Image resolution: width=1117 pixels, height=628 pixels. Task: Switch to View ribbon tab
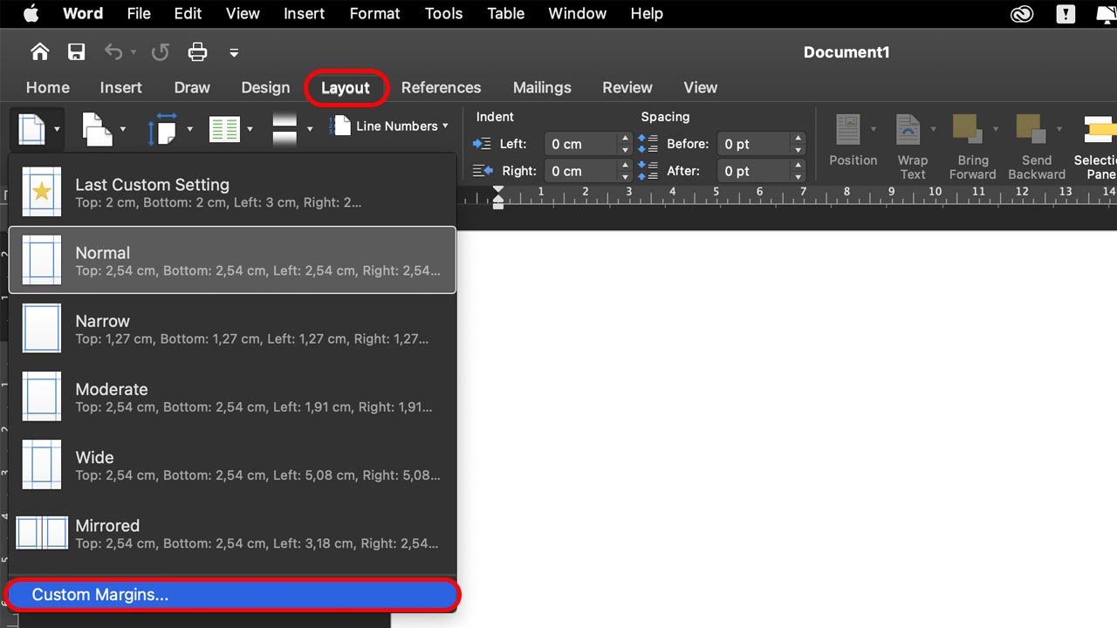coord(701,87)
